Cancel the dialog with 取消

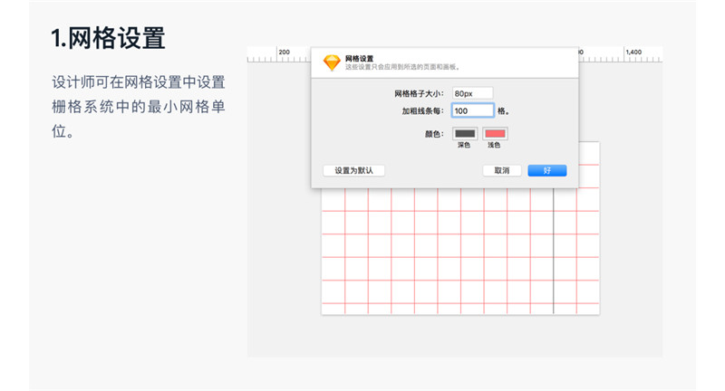pyautogui.click(x=501, y=170)
